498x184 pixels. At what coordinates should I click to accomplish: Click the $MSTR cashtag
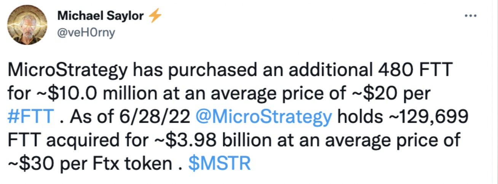[220, 164]
